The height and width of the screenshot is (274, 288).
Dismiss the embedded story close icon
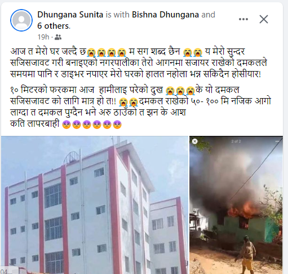(x=195, y=142)
